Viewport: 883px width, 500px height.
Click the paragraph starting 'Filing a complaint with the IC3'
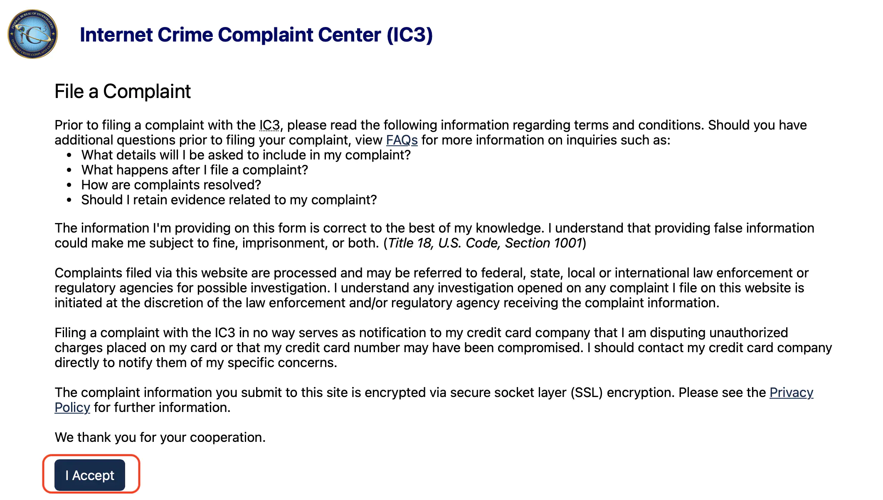click(x=443, y=348)
